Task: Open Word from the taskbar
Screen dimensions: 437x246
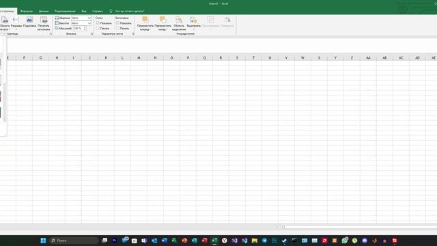Action: (x=165, y=241)
